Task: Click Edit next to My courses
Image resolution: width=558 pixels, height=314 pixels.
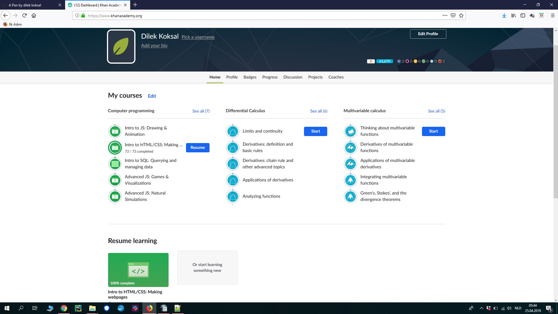Action: [152, 96]
